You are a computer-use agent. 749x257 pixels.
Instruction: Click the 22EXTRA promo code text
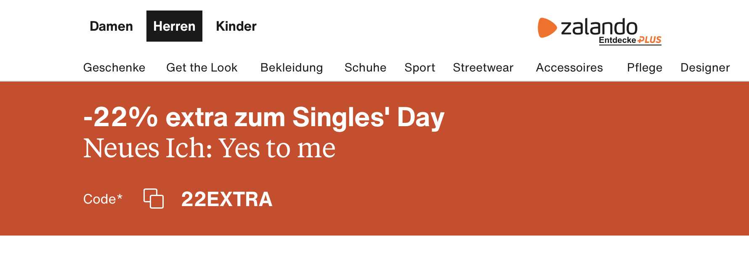[227, 199]
